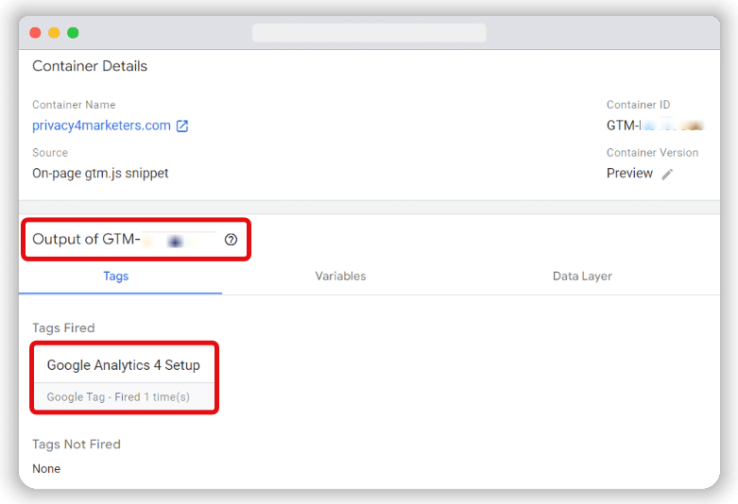
Task: Select the Container ID value starting GTM-
Action: tap(655, 126)
